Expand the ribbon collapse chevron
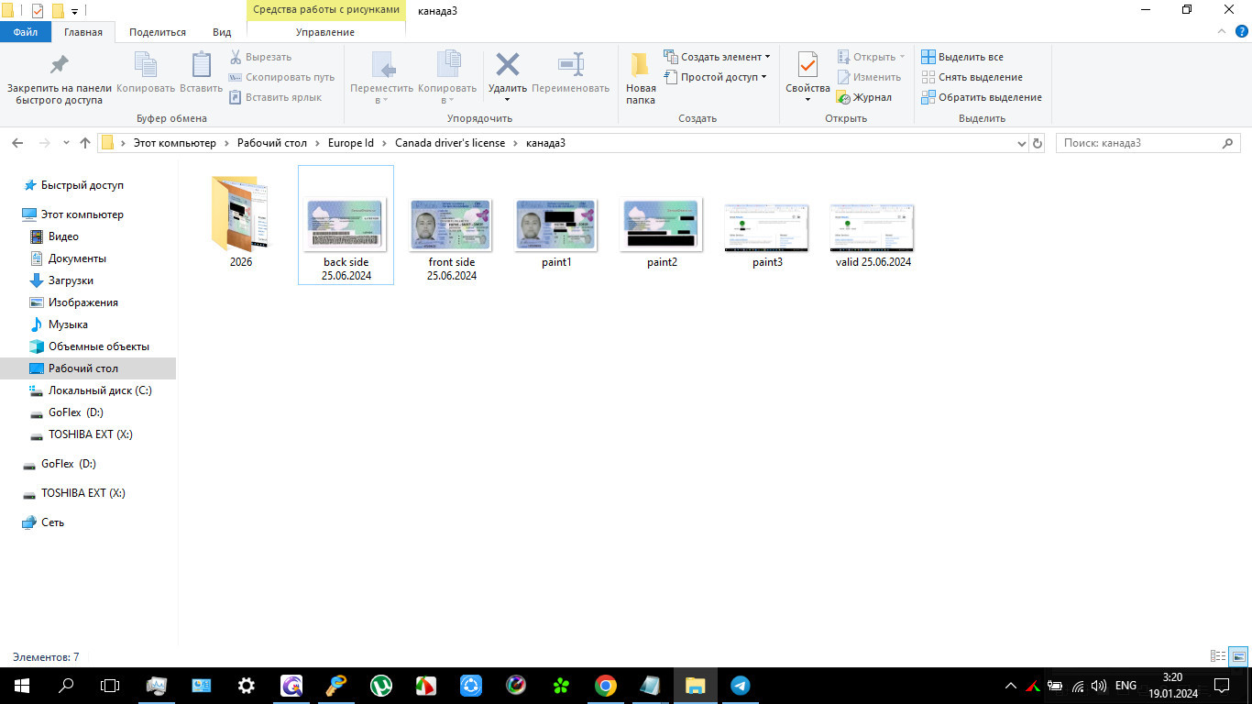 click(x=1220, y=31)
